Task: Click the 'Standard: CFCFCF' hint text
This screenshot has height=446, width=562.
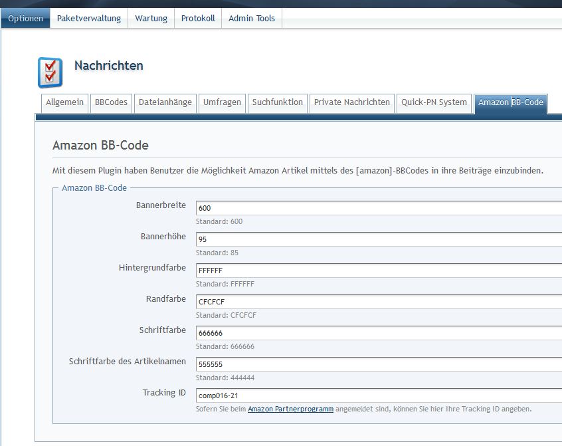Action: click(226, 315)
